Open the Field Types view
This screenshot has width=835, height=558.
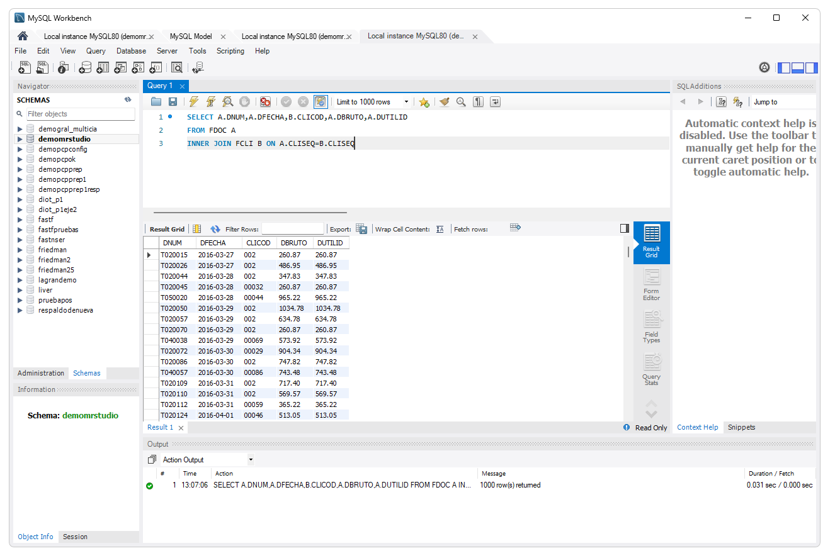click(652, 326)
